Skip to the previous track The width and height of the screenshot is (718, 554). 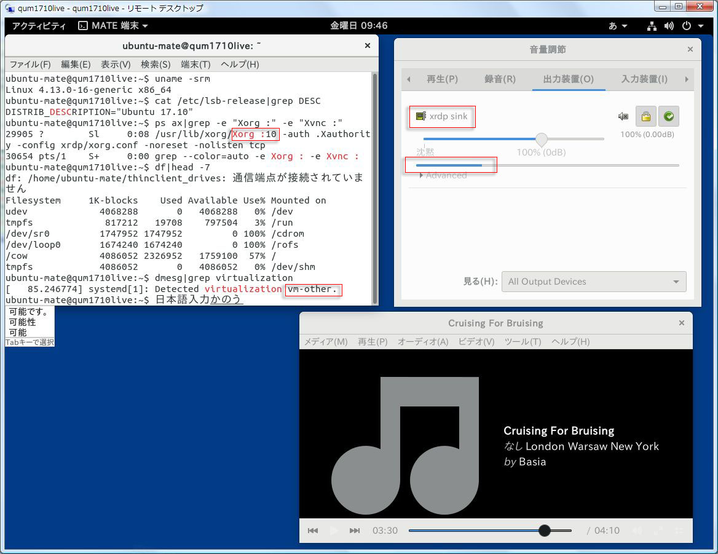(313, 531)
